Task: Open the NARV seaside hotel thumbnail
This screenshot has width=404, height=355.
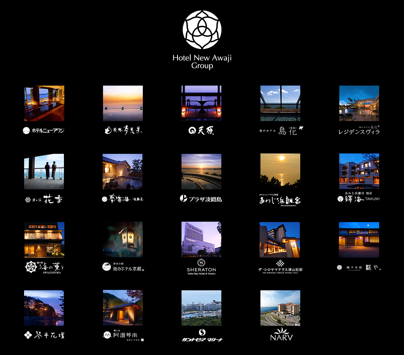Action: coord(281,308)
